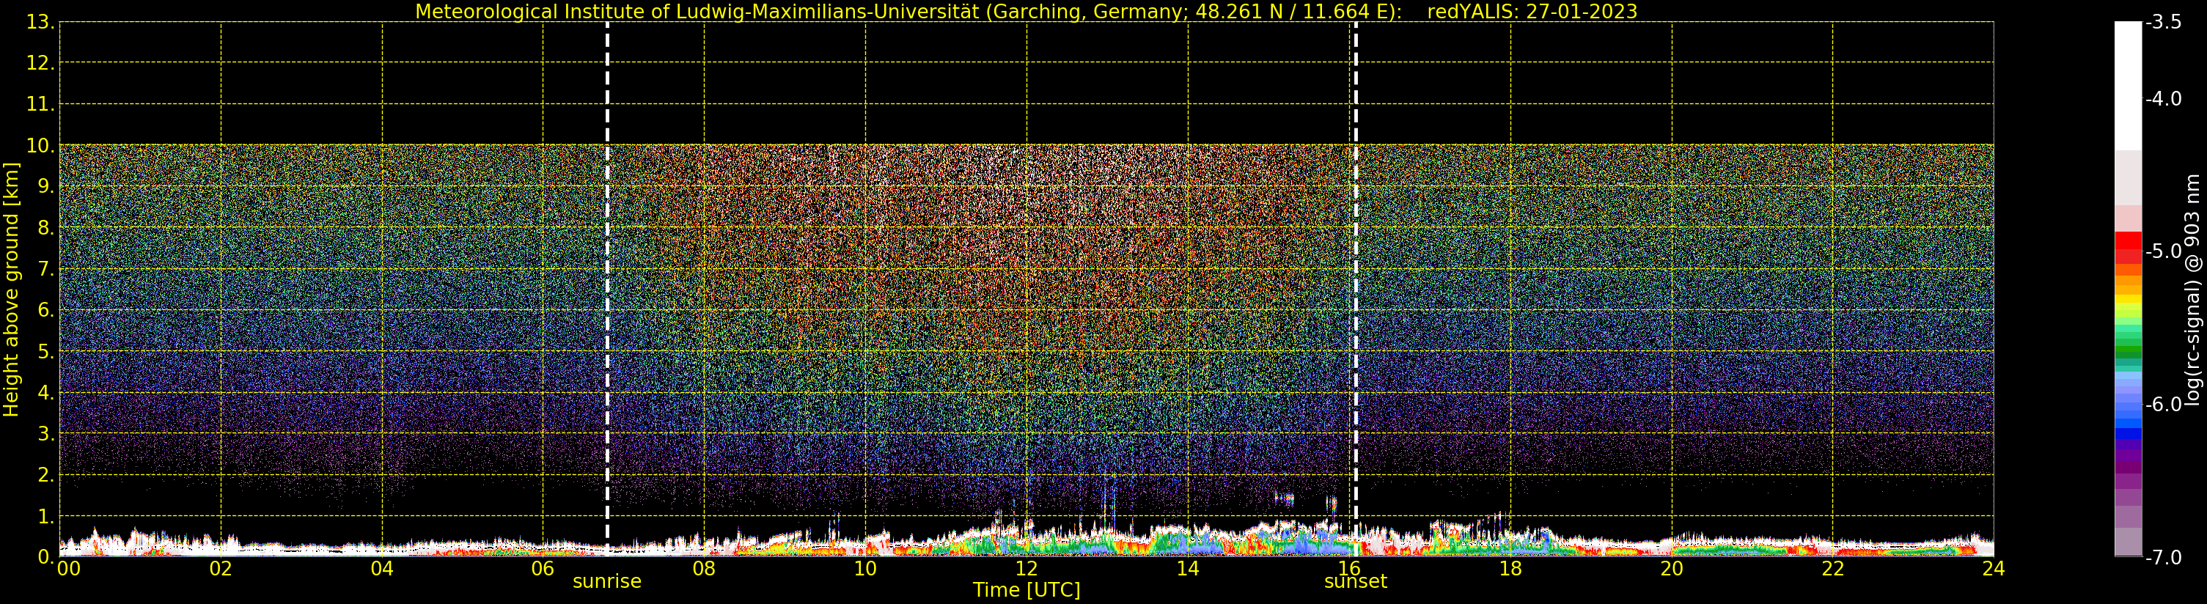Click the '08' time tick label
This screenshot has width=2207, height=604.
704,569
